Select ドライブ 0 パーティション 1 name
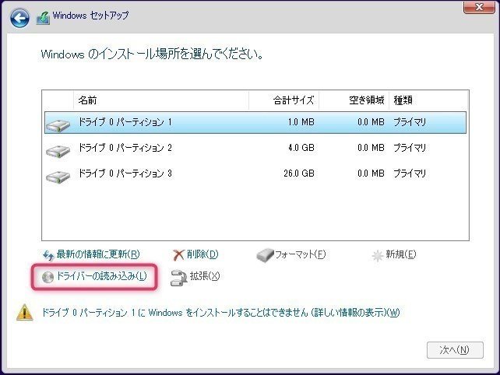Image resolution: width=500 pixels, height=375 pixels. [125, 122]
